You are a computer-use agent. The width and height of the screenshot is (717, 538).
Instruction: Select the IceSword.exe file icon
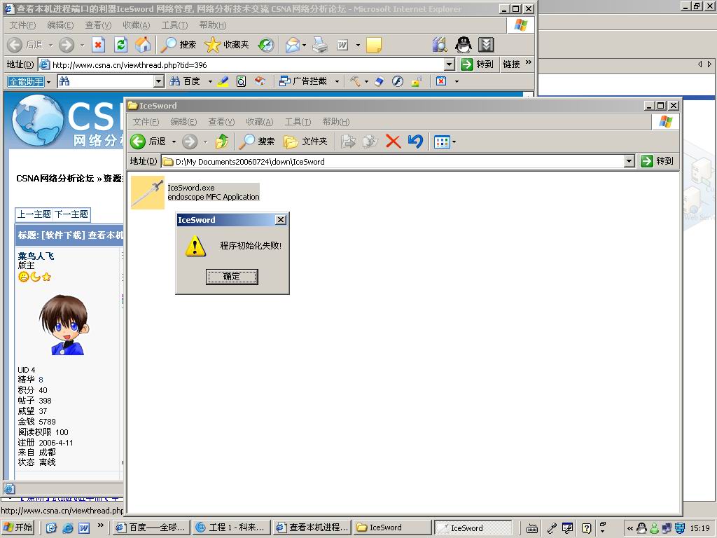coord(148,193)
